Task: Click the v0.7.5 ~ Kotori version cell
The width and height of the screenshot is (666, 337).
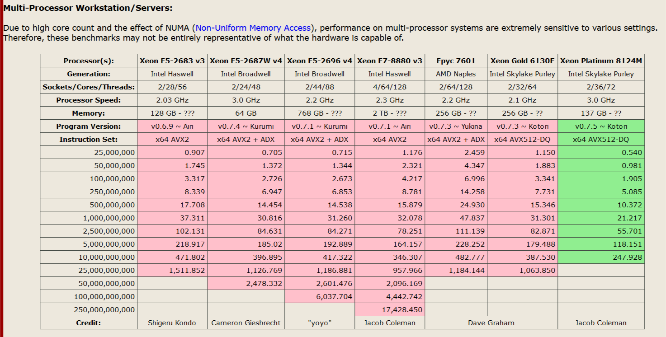Action: pyautogui.click(x=601, y=126)
